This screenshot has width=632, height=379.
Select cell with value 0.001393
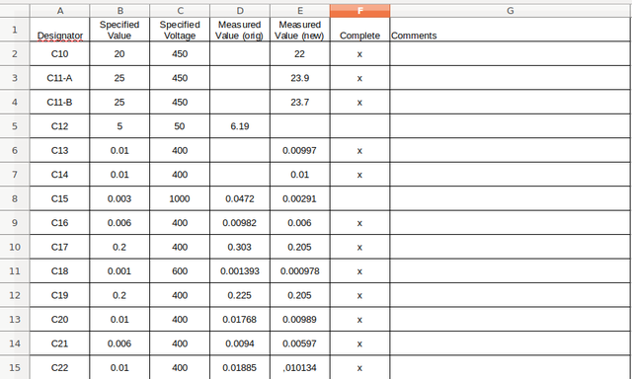pyautogui.click(x=240, y=271)
